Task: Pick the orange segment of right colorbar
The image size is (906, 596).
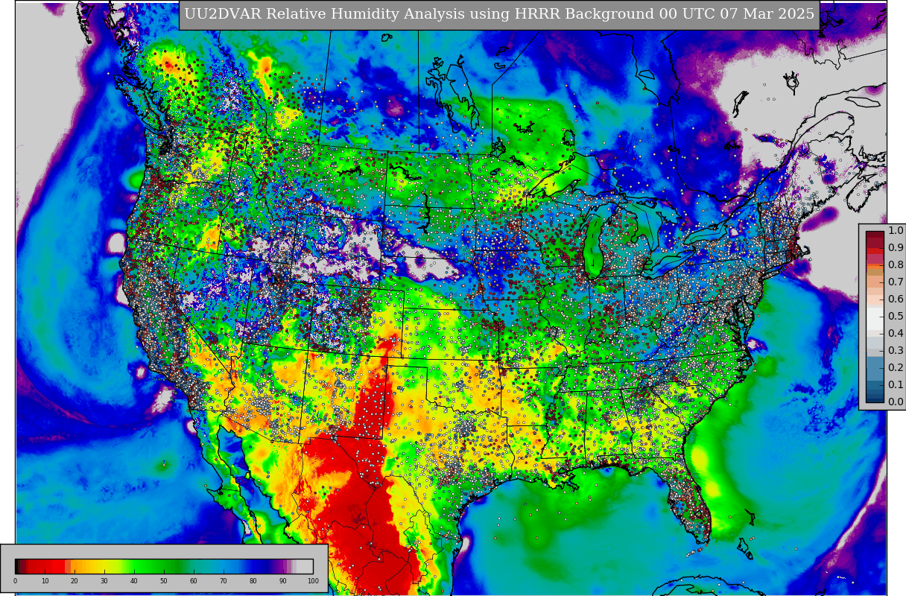Action: 875,267
